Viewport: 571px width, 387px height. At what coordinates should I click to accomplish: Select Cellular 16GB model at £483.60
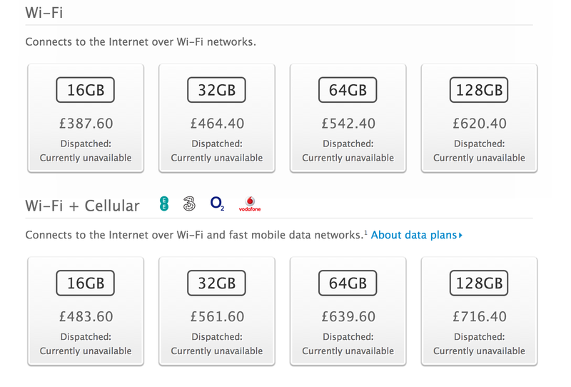[86, 311]
